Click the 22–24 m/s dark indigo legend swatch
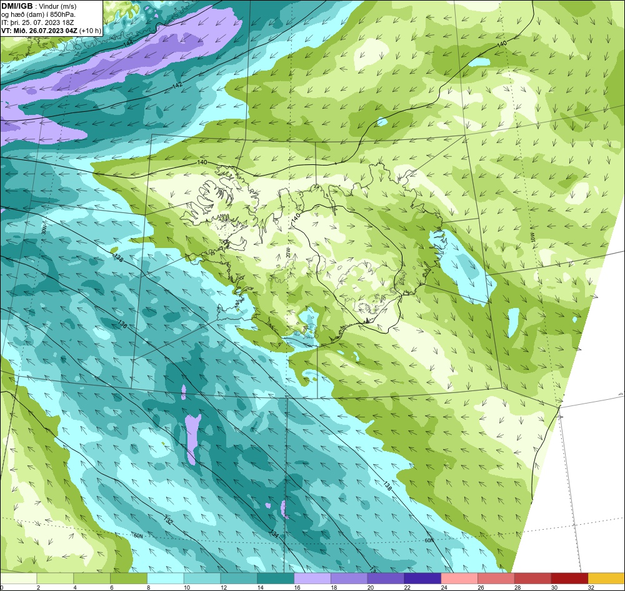Viewport: 625px width, 591px height. click(422, 579)
